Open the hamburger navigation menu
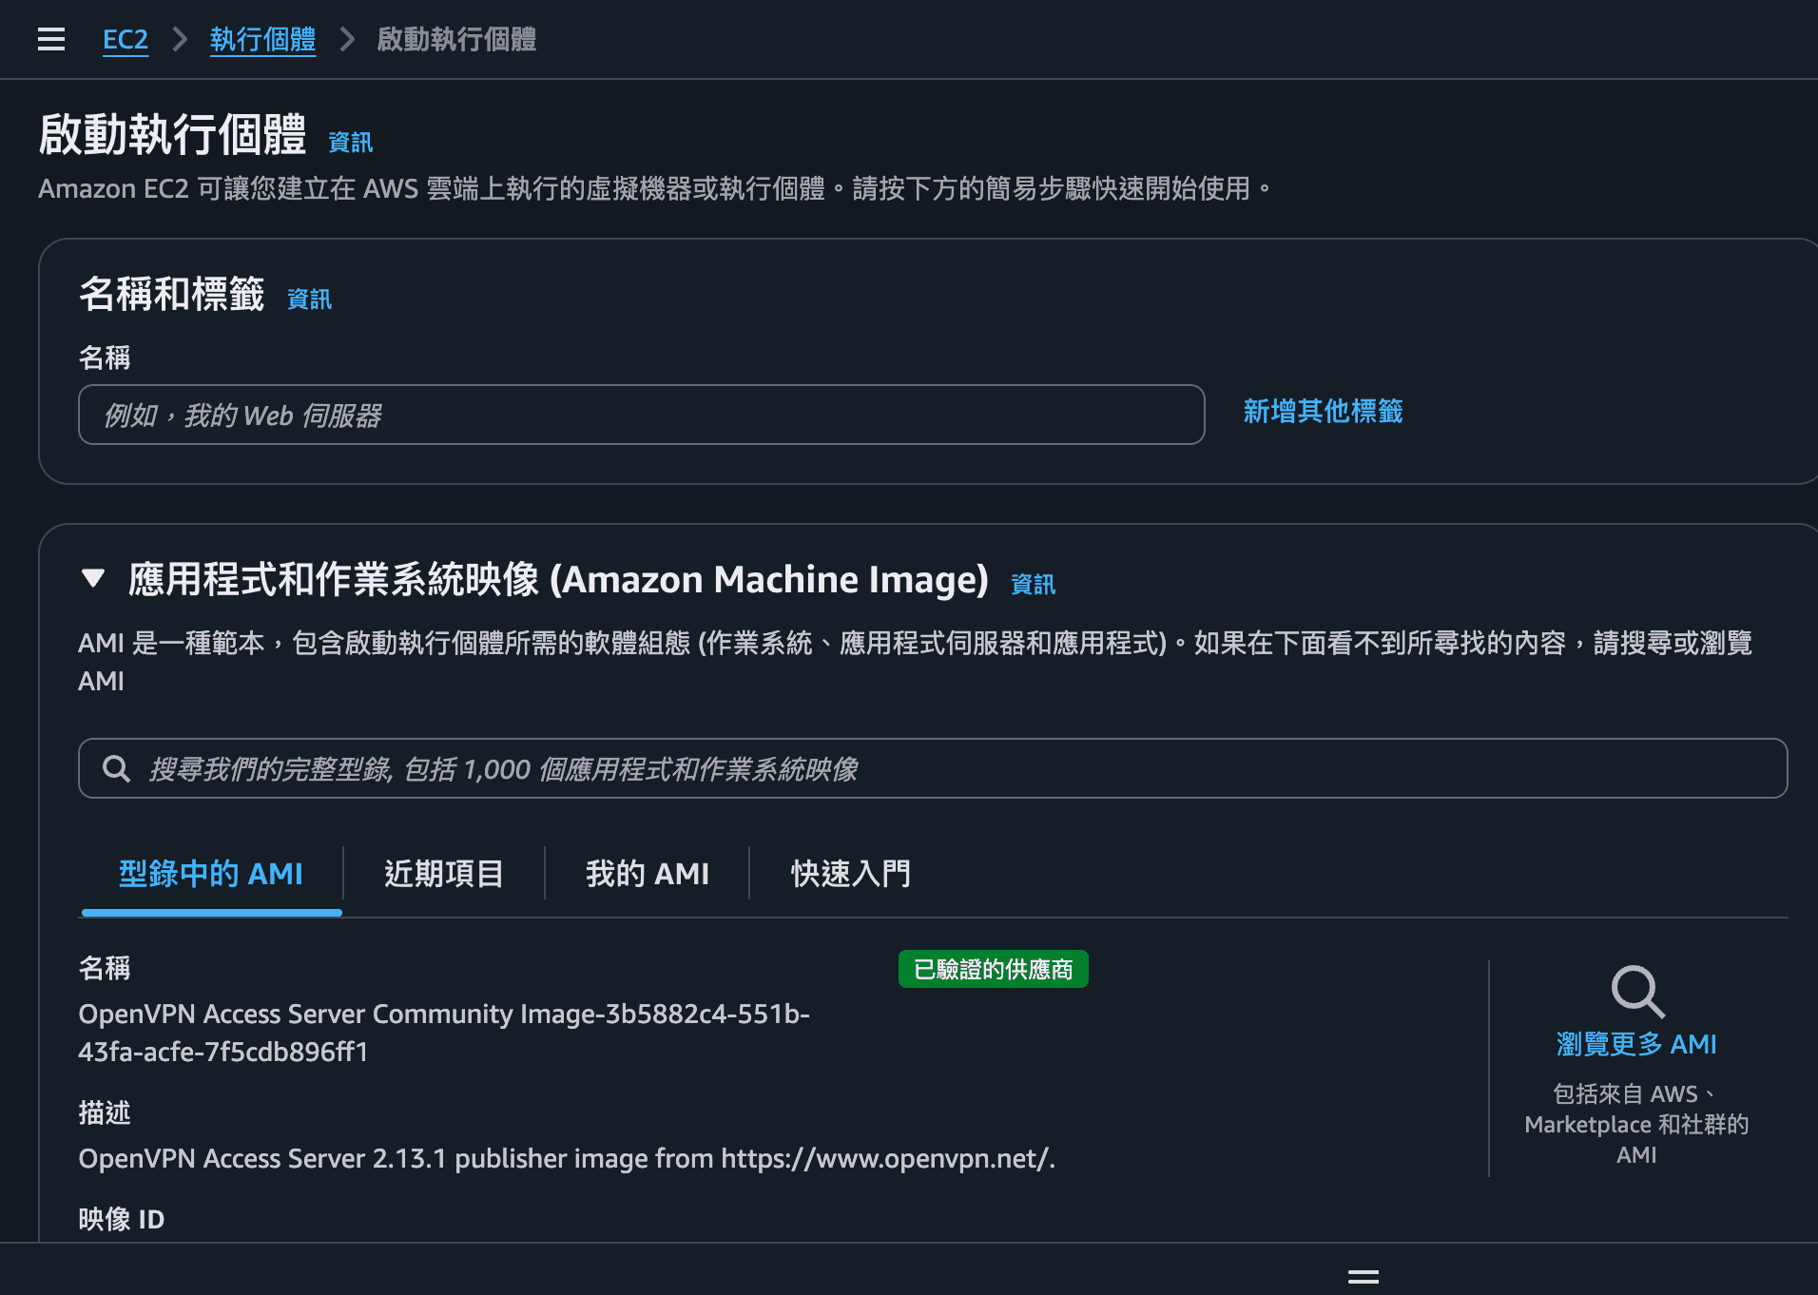This screenshot has height=1295, width=1818. pyautogui.click(x=51, y=39)
